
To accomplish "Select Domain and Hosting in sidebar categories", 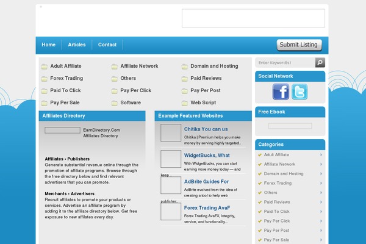I will (x=284, y=174).
